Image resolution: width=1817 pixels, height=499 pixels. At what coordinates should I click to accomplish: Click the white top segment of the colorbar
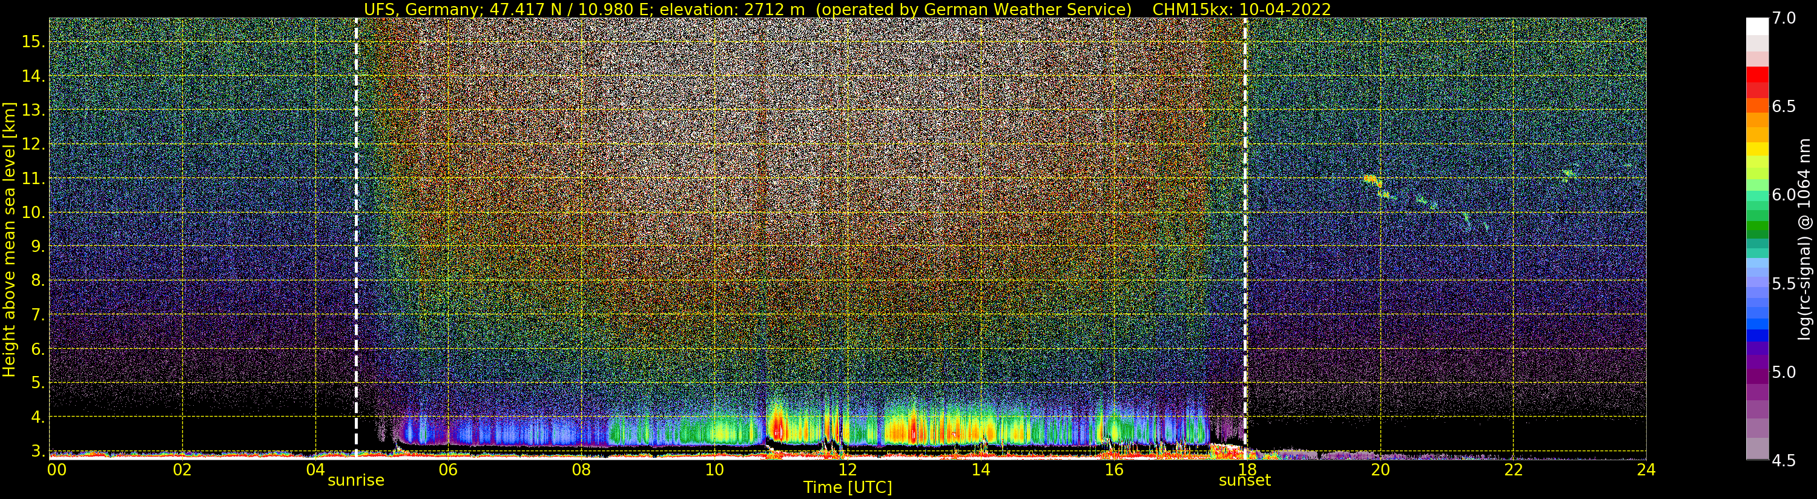pos(1757,26)
